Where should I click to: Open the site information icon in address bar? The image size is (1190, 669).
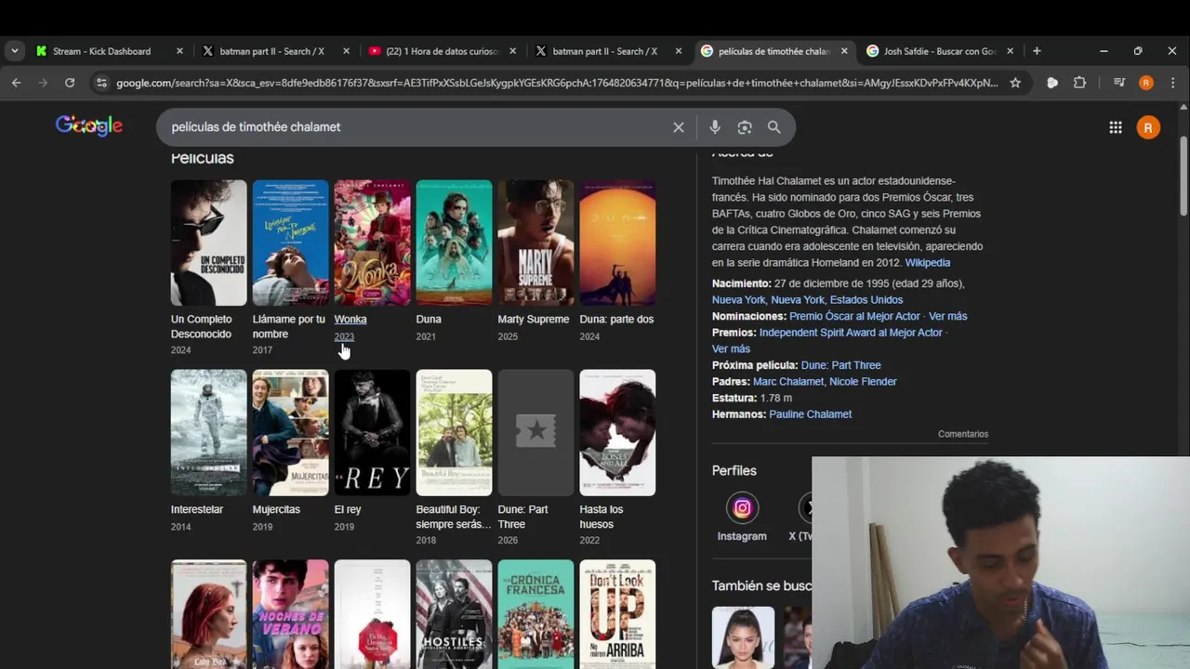[101, 83]
